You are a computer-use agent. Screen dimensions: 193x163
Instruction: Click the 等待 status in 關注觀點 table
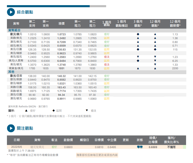pyautogui.click(x=140, y=147)
